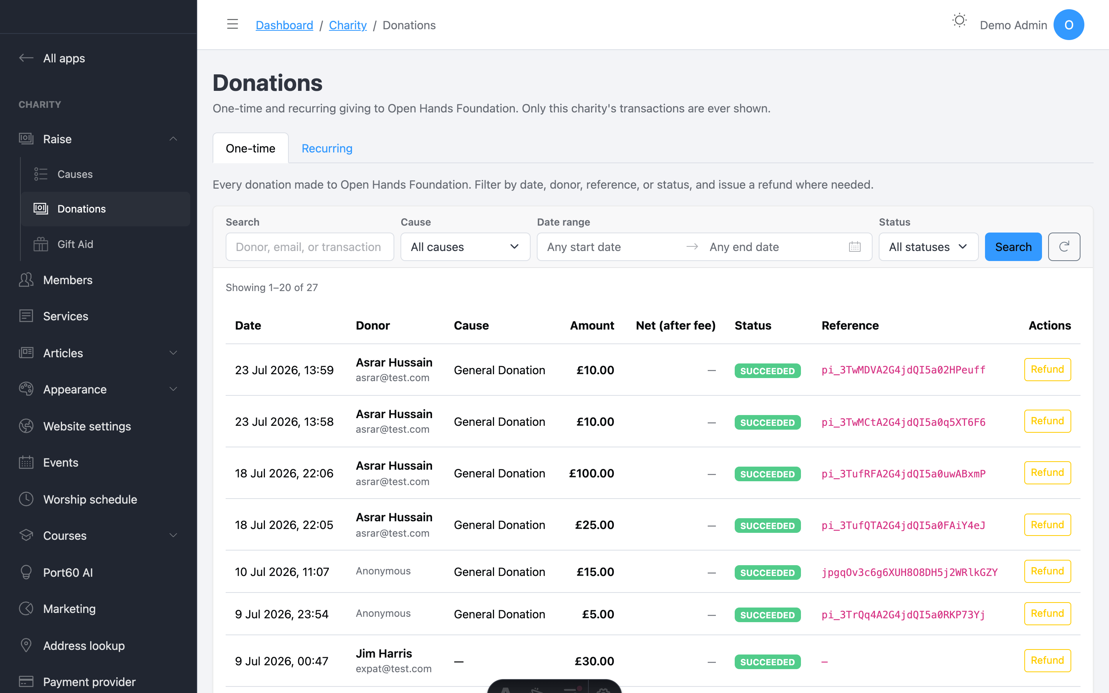Screen dimensions: 1109x693
Task: Click the Charity breadcrumb link
Action: click(348, 25)
